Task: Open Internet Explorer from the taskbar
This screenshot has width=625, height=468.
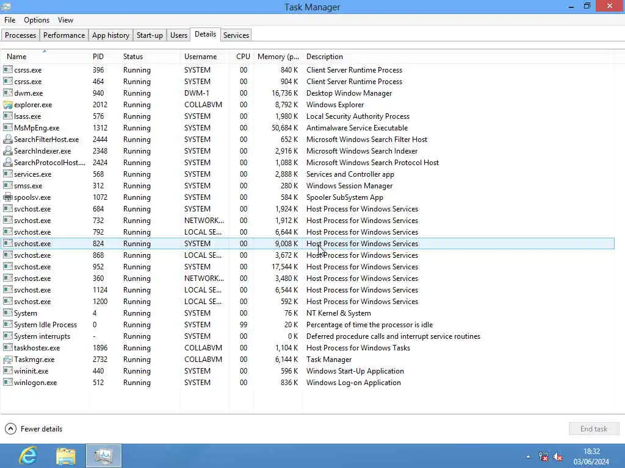Action: coord(28,456)
